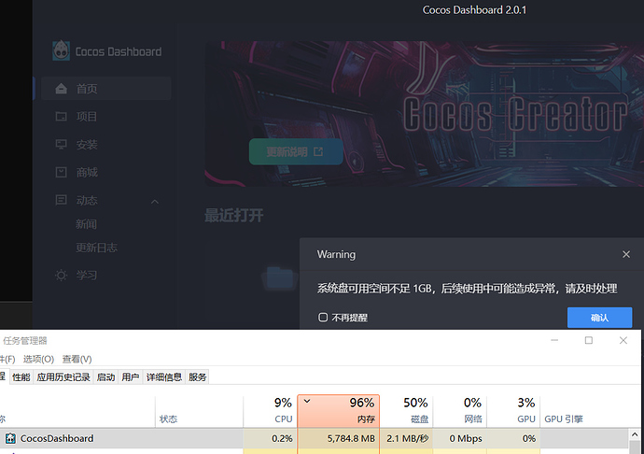Click the folder icon beside 项目
Screen dimensions: 644x454
[62, 117]
